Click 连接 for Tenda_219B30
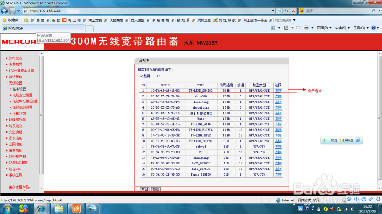The height and width of the screenshot is (214, 382). click(x=278, y=174)
